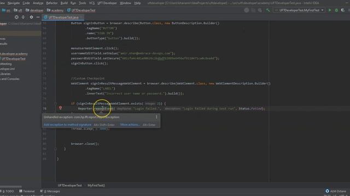Click the //Custom Checkpoint comment line
Screen dimensions: 350x196
(x=87, y=78)
